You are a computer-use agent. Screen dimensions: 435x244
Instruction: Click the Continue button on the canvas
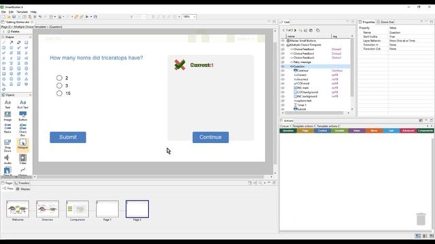pyautogui.click(x=211, y=137)
